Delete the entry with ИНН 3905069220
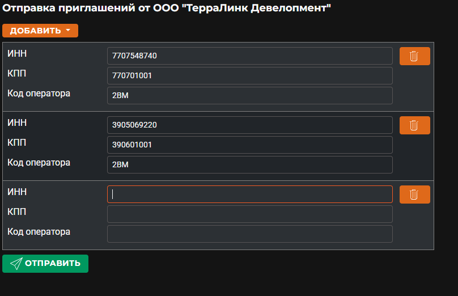 click(414, 125)
